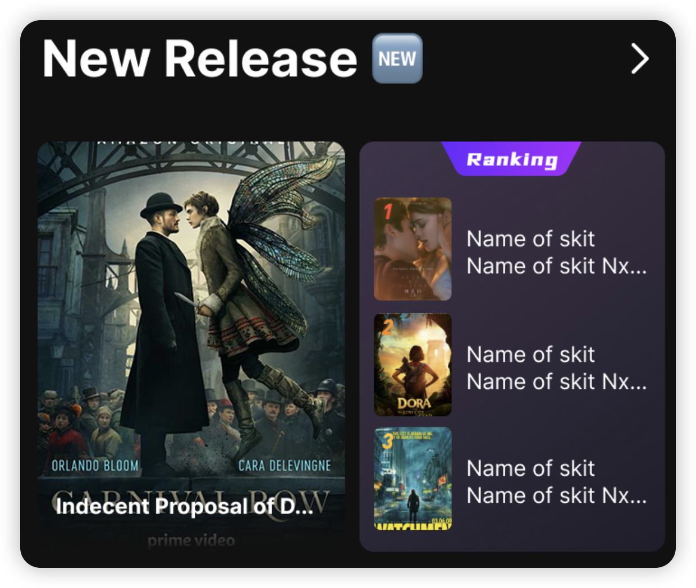Open the purple Ranking tab label

pyautogui.click(x=512, y=159)
